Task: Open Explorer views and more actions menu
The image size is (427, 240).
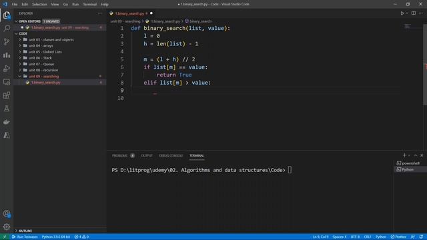Action: point(99,13)
